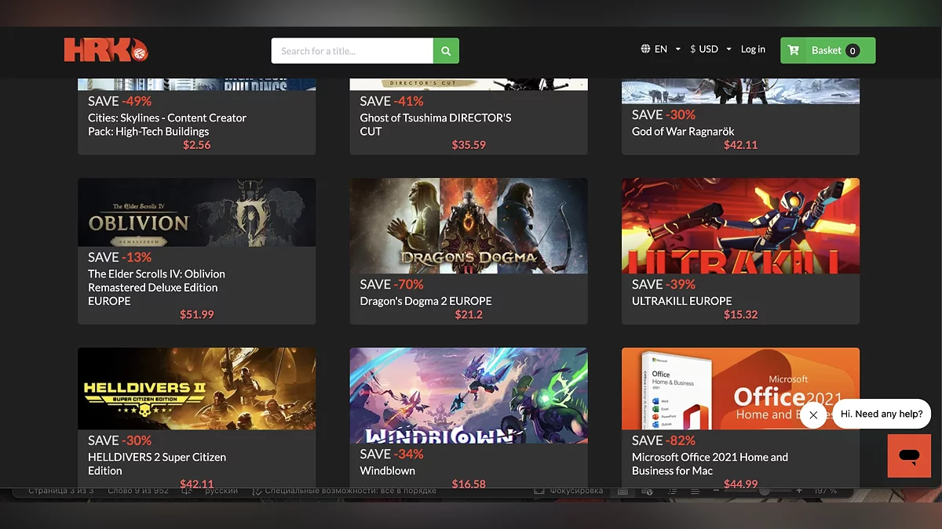Open the HELLDIVERS II banner image
The image size is (942, 529).
(197, 389)
